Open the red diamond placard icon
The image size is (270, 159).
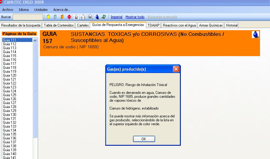point(69,17)
